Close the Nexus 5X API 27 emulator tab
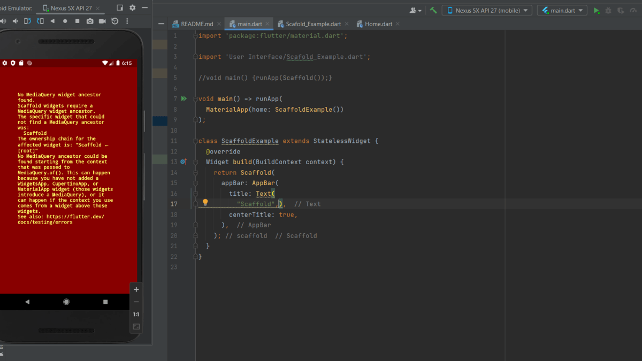Viewport: 642px width, 361px height. 97,9
